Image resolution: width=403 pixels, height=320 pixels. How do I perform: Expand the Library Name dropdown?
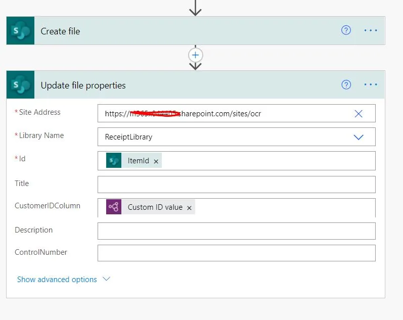[x=359, y=137]
